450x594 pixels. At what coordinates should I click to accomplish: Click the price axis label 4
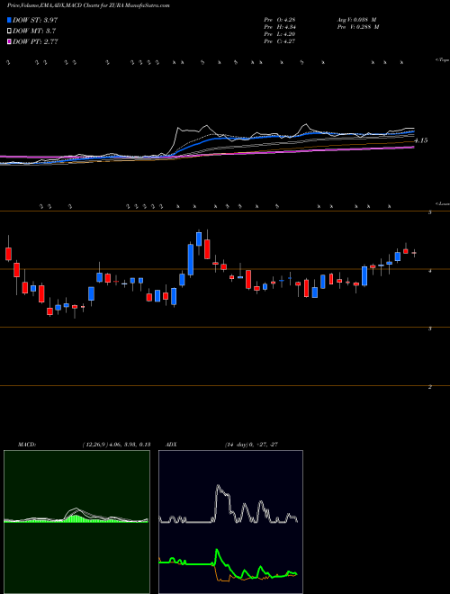point(430,271)
